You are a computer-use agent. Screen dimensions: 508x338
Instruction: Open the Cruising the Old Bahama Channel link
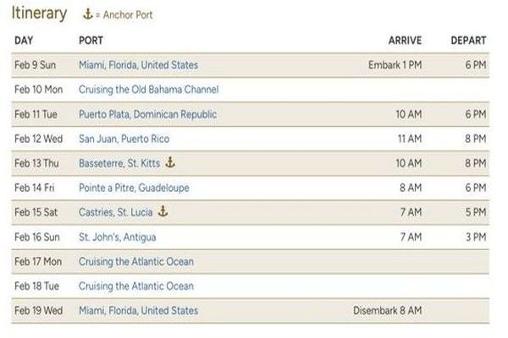[148, 89]
